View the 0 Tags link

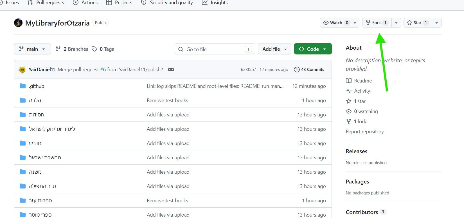pyautogui.click(x=103, y=49)
